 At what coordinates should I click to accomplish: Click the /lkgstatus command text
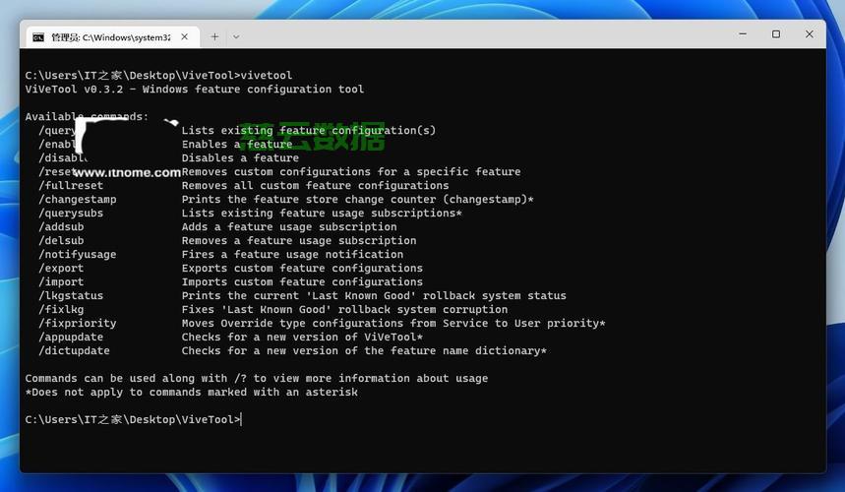coord(71,296)
